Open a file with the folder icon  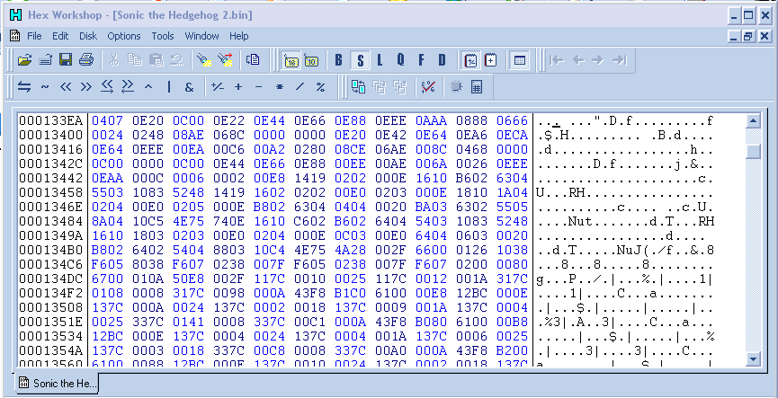[24, 60]
